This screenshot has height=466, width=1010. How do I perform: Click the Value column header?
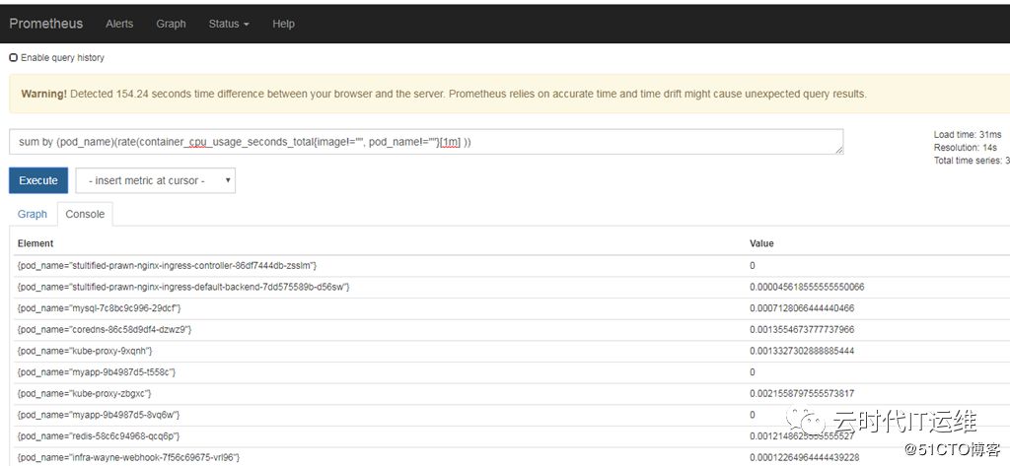click(761, 243)
